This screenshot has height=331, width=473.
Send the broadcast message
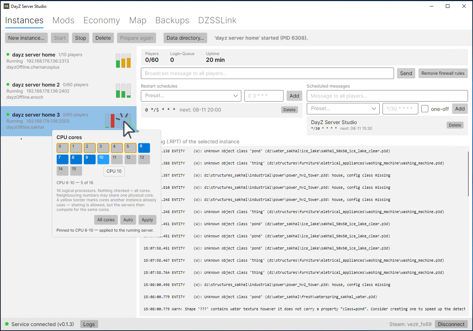(406, 73)
